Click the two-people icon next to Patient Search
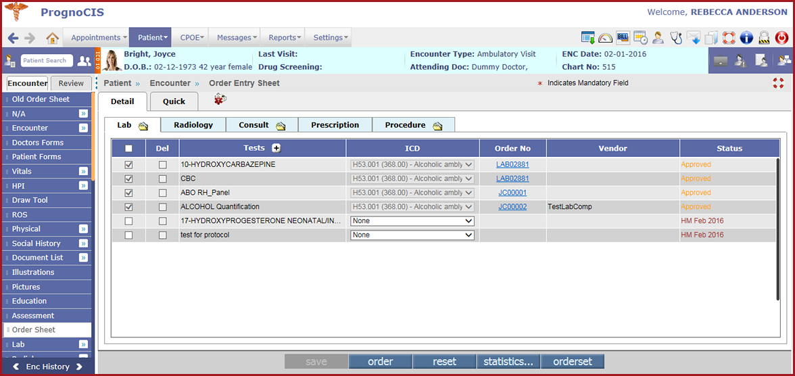Image resolution: width=795 pixels, height=376 pixels. (x=84, y=61)
